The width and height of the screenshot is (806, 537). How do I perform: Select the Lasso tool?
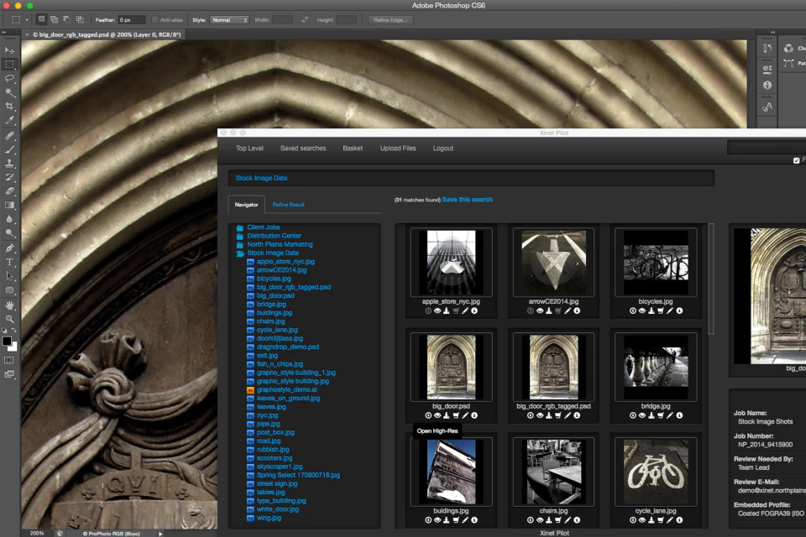pyautogui.click(x=9, y=78)
